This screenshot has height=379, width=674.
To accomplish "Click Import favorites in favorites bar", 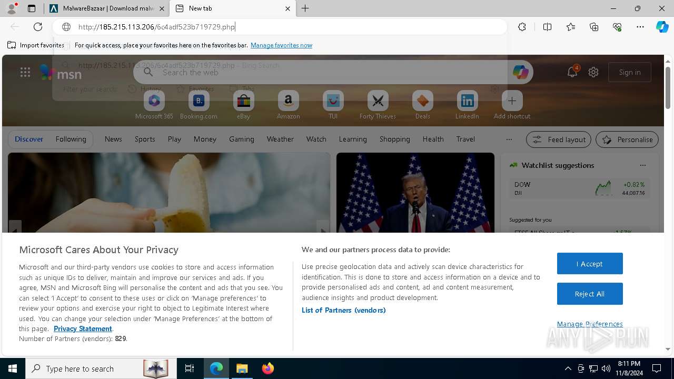I will tap(36, 45).
